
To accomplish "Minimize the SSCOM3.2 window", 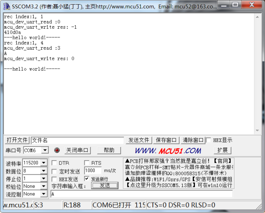I will tap(224, 5).
